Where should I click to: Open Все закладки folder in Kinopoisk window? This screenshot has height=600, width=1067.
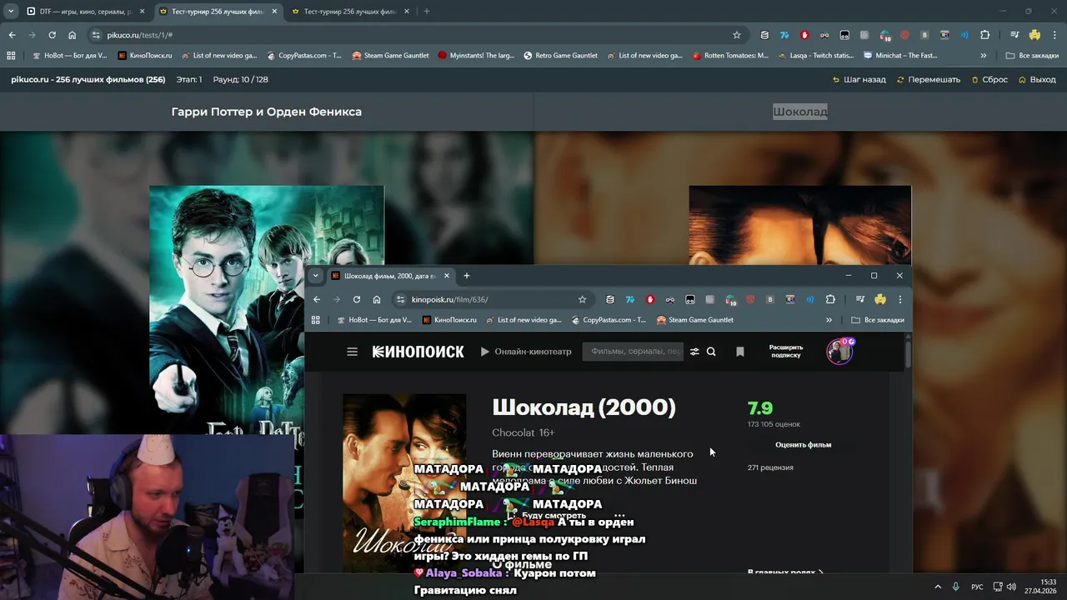pos(877,320)
